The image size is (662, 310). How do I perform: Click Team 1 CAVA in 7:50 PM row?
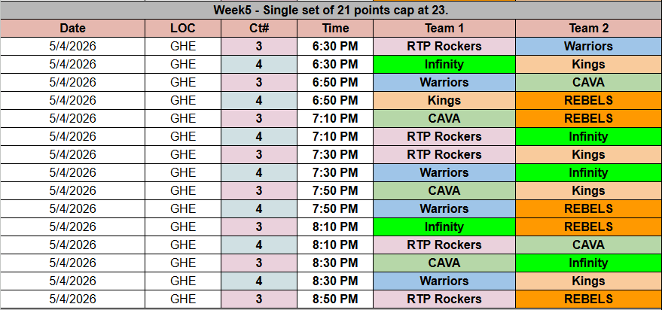coord(444,191)
